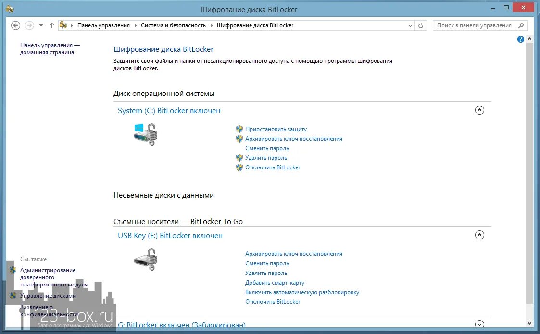Expand breadcrumb arrow after Система и безопасность
The width and height of the screenshot is (540, 334).
pyautogui.click(x=212, y=26)
